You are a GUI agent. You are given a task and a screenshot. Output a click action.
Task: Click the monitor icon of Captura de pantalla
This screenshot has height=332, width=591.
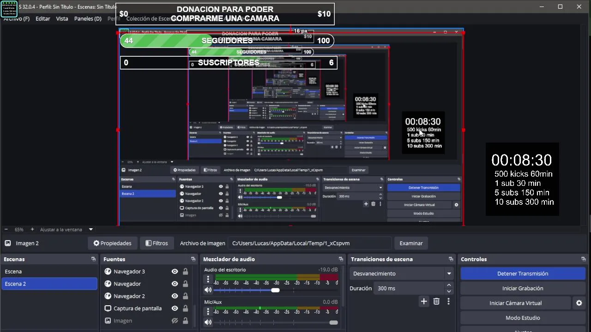coord(108,308)
